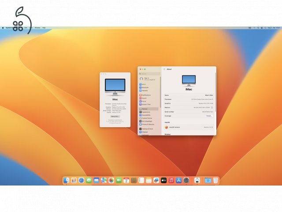
Task: Open Bluetooth settings in the sidebar
Action: 148,87
